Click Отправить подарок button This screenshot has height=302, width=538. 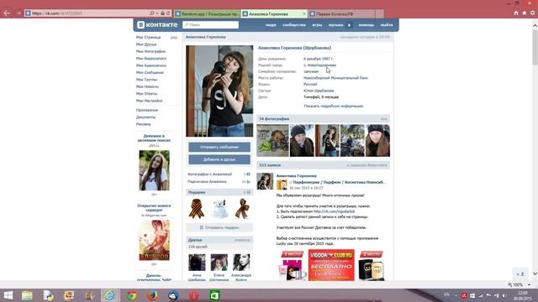[219, 227]
